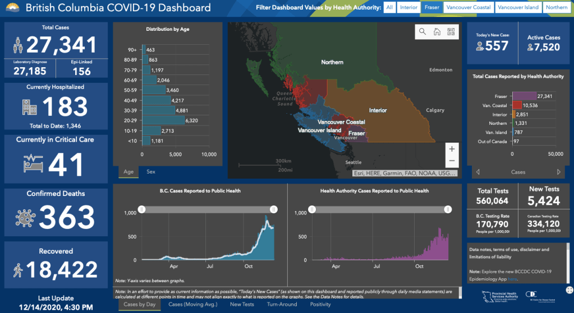Zoom in on the map

(x=452, y=148)
